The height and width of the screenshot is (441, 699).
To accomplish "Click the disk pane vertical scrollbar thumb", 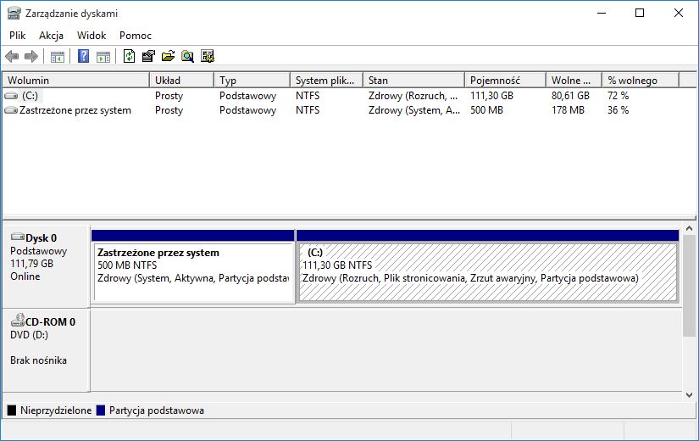I will click(x=689, y=286).
